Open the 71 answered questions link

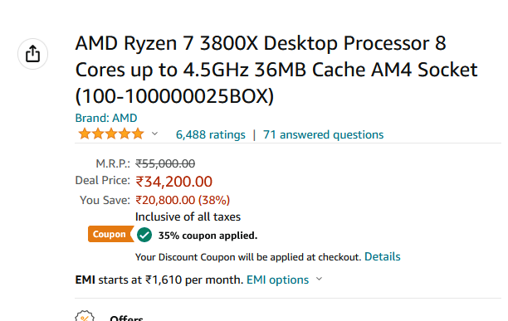point(324,134)
